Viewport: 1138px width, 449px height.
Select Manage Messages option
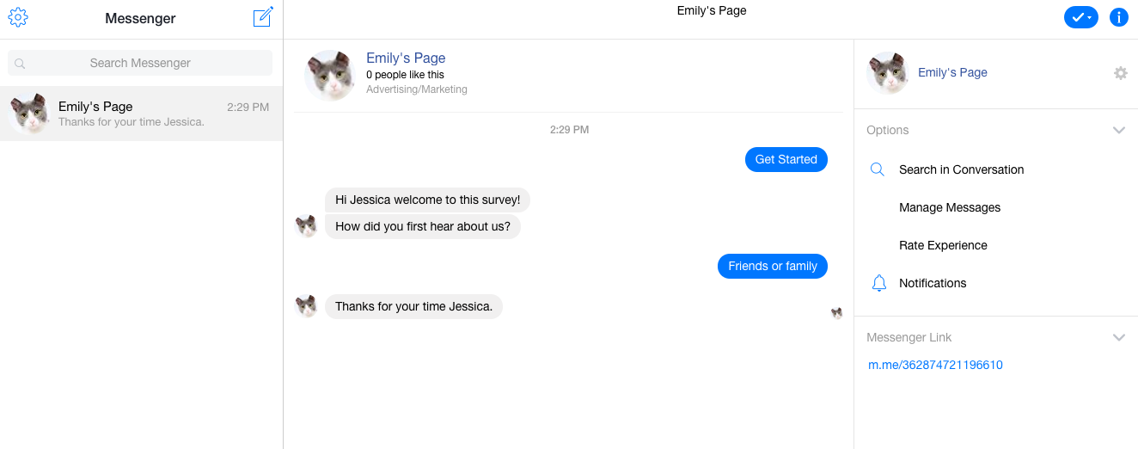point(950,207)
